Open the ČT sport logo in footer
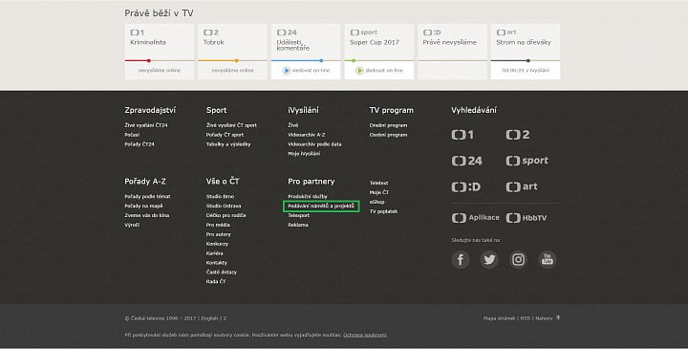Screen dimensions: 688x349 (x=527, y=161)
